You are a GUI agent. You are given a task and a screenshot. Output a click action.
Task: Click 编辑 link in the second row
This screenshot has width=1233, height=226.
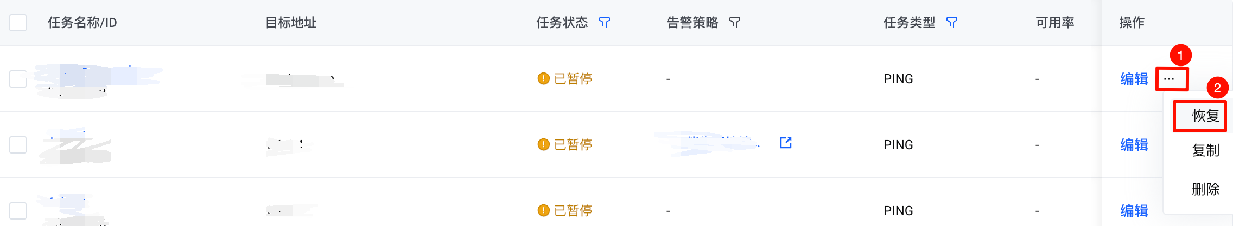coord(1134,145)
